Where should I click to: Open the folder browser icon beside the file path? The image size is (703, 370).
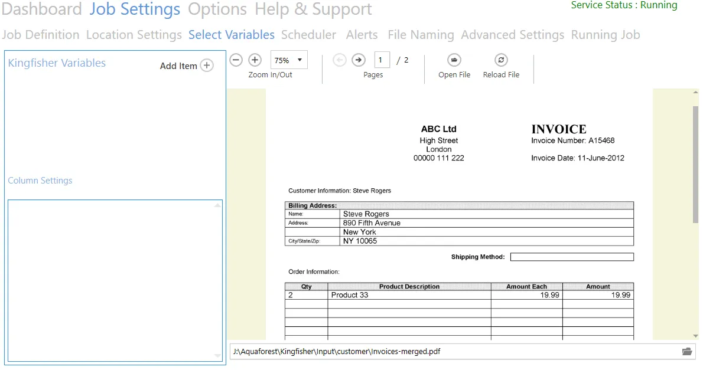tap(687, 351)
